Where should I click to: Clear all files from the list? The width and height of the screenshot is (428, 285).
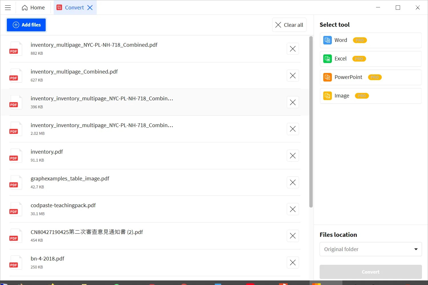click(x=289, y=25)
